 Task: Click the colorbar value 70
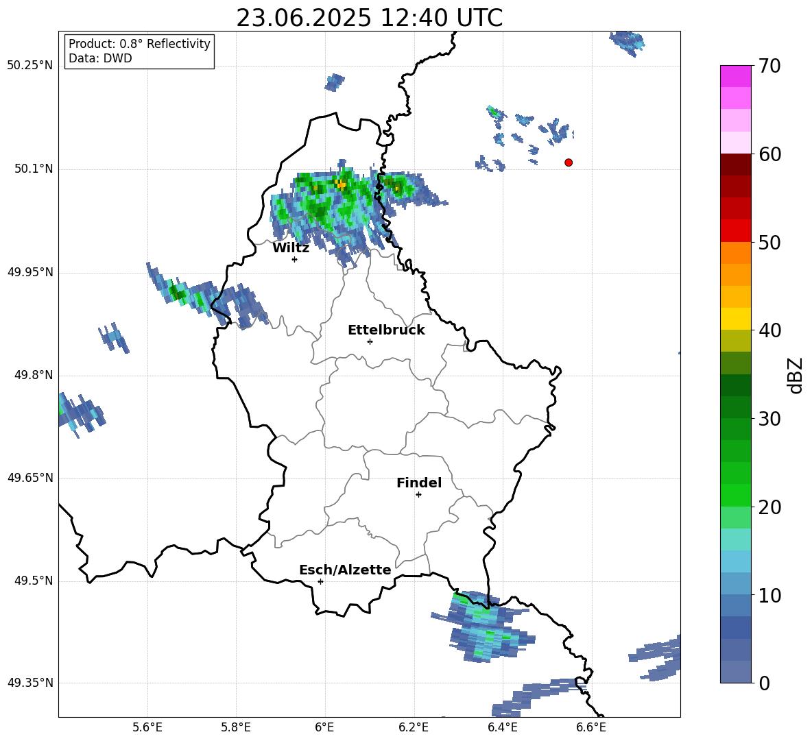[769, 66]
